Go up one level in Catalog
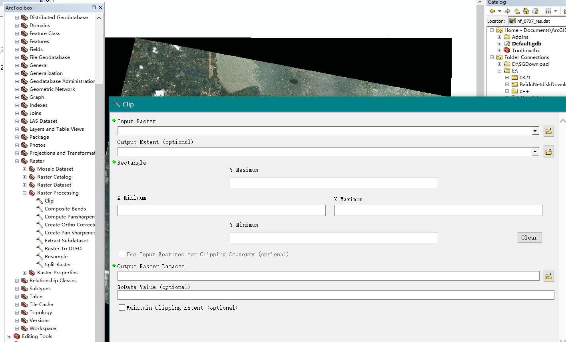Image resolution: width=566 pixels, height=342 pixels. pos(516,11)
